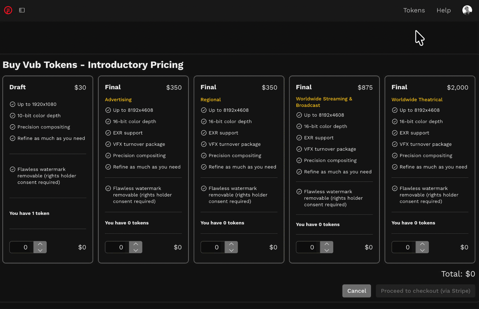
Task: Click Theatrical 'VFX turnover package' check icon
Action: tap(395, 144)
